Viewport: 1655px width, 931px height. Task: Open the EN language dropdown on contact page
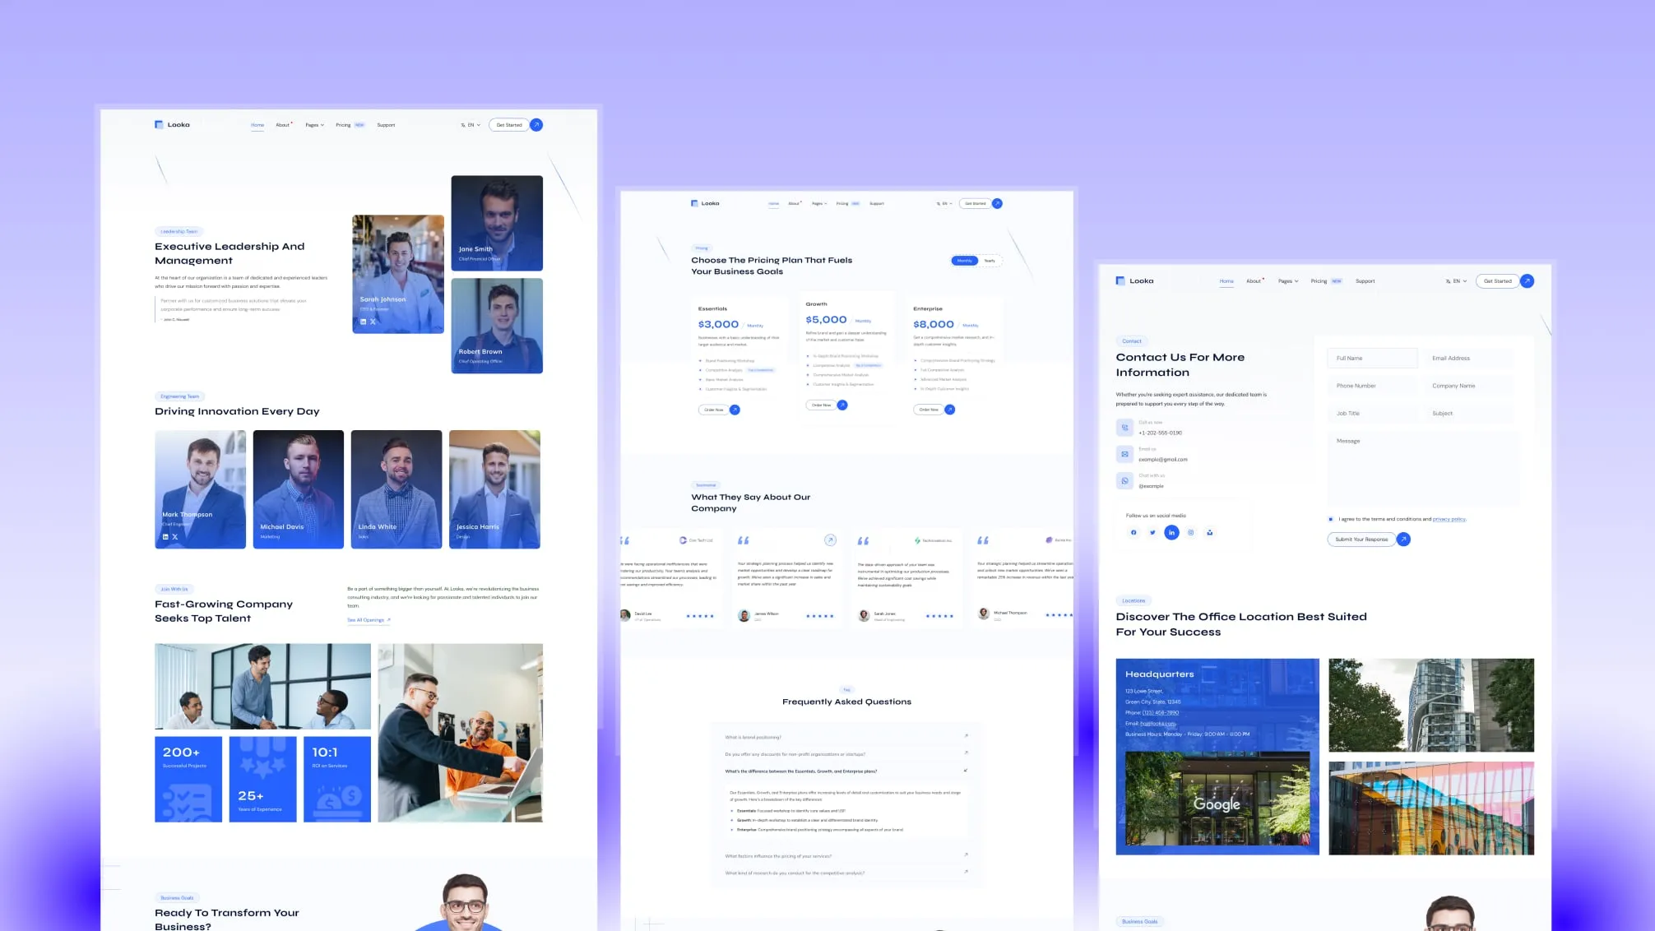1456,281
